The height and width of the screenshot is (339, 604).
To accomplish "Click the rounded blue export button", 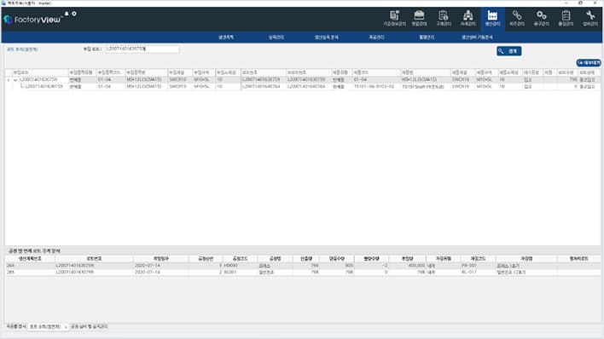I will click(589, 63).
